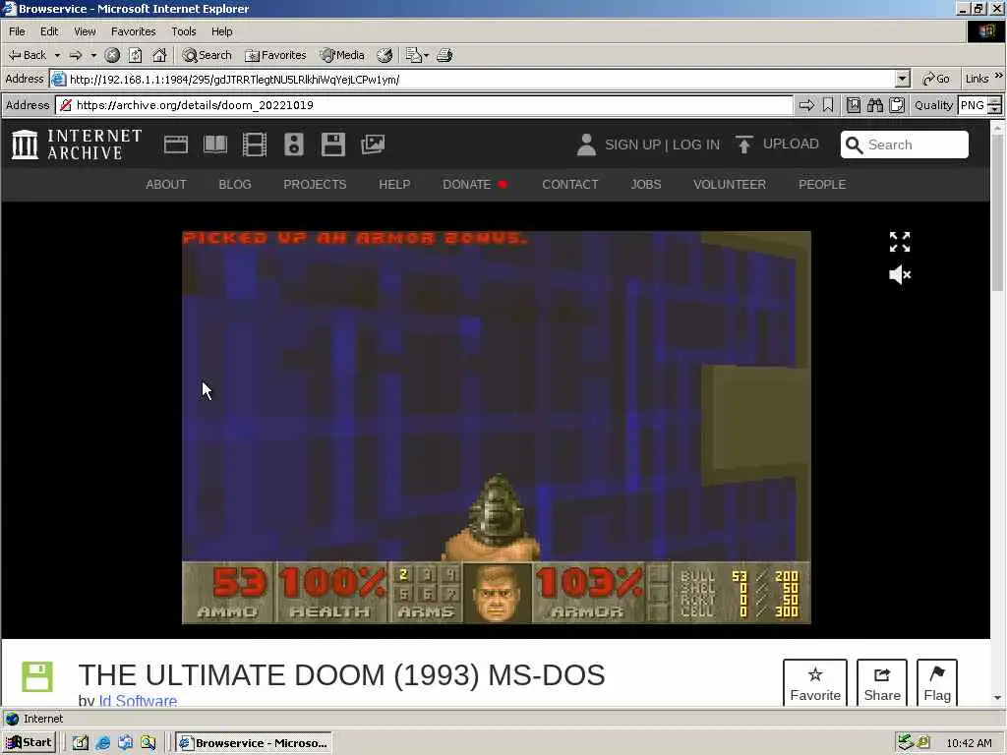The image size is (1007, 755).
Task: Open the Texts book icon
Action: click(x=215, y=145)
